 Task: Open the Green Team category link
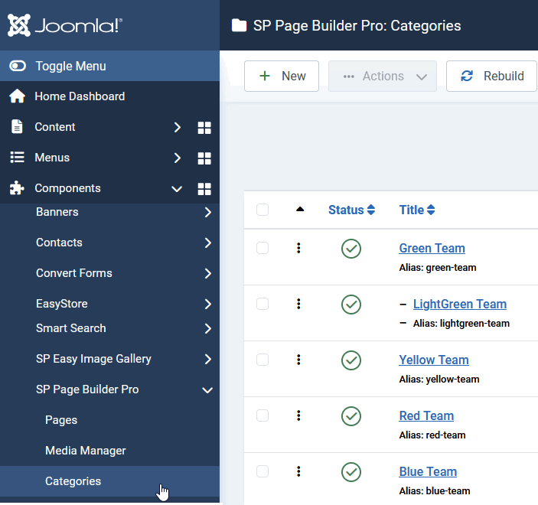point(432,248)
